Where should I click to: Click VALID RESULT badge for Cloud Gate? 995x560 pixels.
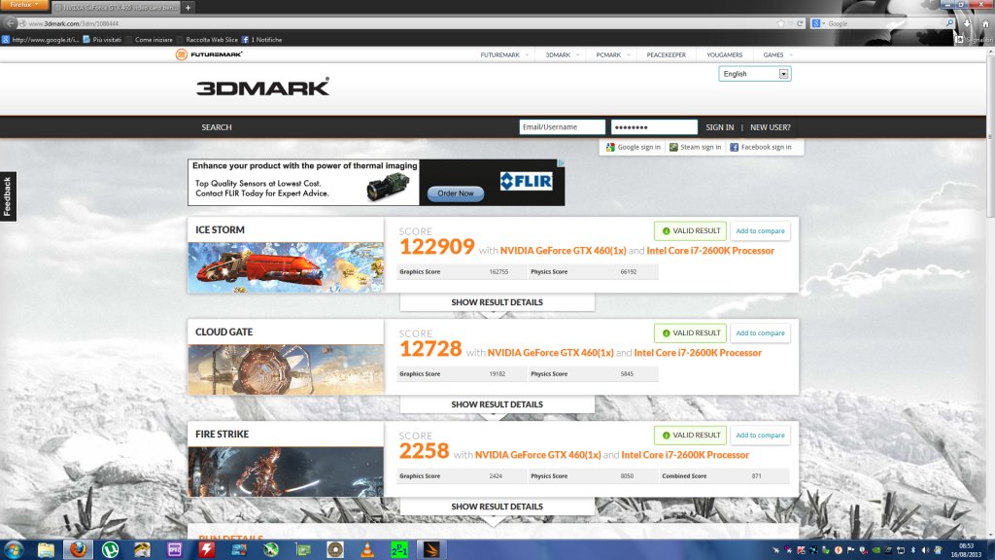pos(690,332)
